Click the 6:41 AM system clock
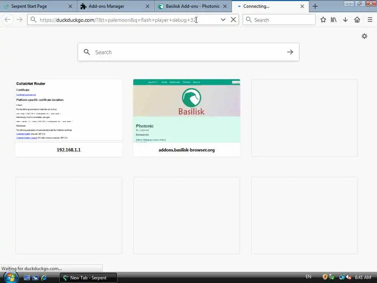Viewport: 377px width, 283px height. pyautogui.click(x=363, y=277)
